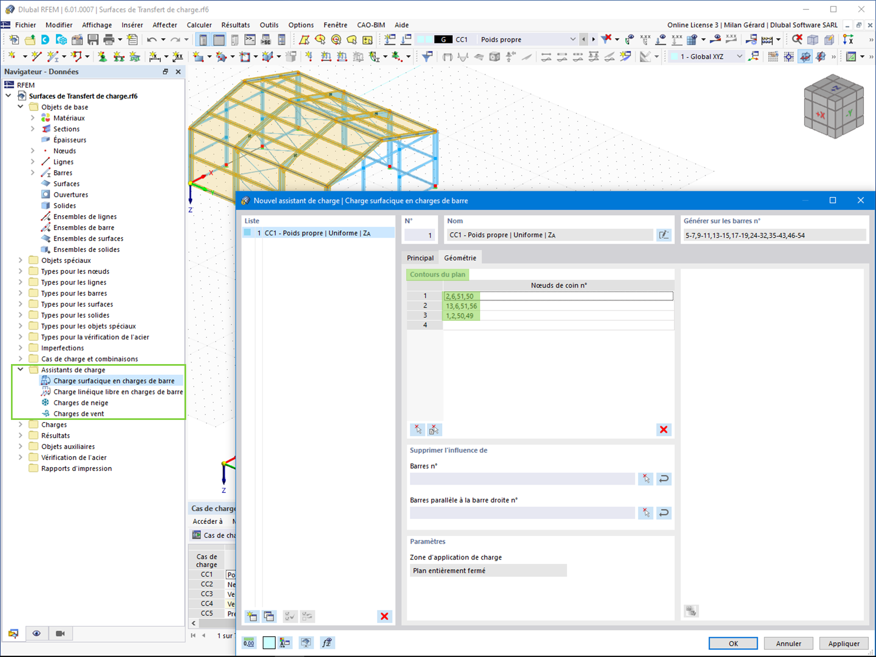Apply changes with Appliquer button
876x657 pixels.
tap(843, 643)
